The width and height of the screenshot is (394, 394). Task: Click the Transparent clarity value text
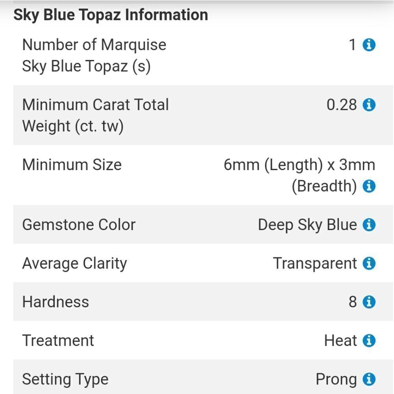[x=315, y=264]
